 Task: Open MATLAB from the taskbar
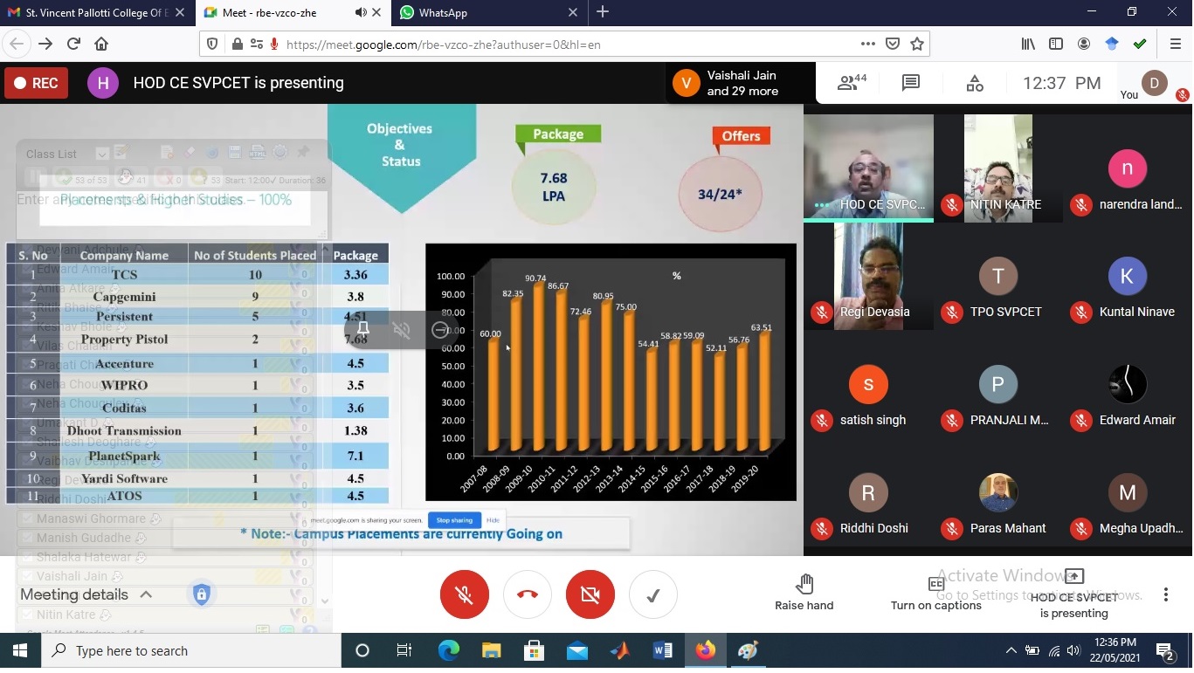coord(619,651)
